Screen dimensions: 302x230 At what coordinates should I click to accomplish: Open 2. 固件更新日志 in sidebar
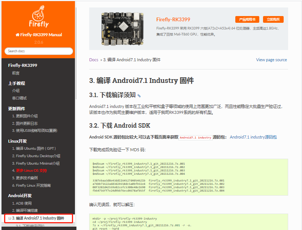[25, 124]
